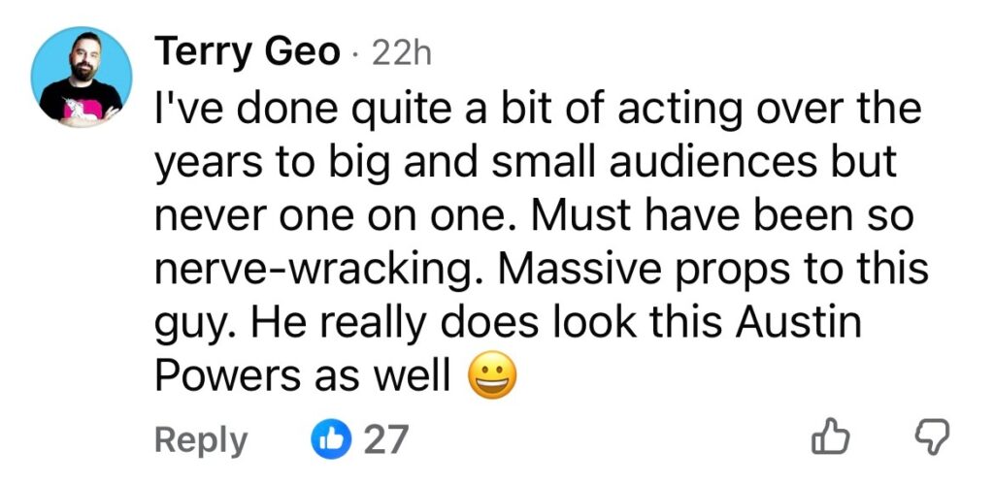Viewport: 994px width, 484px height.
Task: Click the grinning emoji in the comment
Action: pyautogui.click(x=492, y=375)
